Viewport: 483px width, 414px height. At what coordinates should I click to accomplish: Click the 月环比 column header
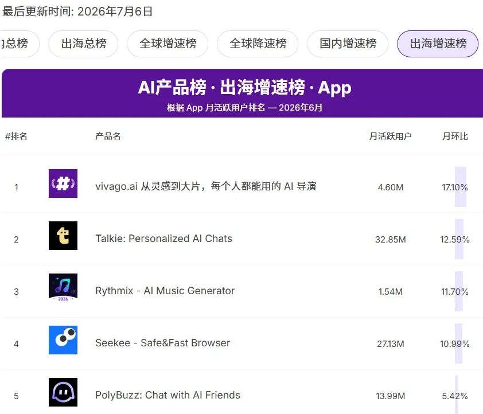point(455,136)
